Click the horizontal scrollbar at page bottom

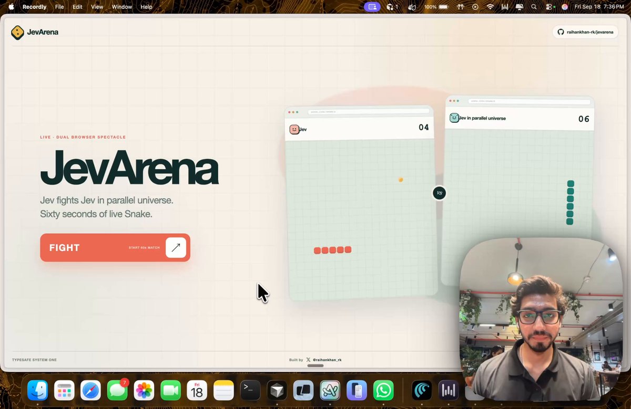pyautogui.click(x=315, y=365)
